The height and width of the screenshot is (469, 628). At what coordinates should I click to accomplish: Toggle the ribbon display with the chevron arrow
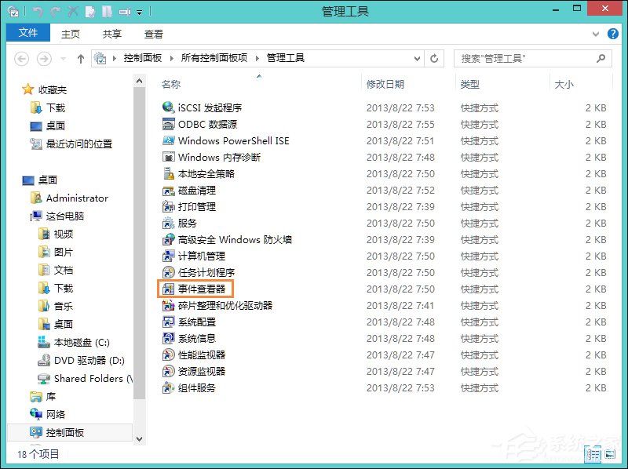coord(596,34)
